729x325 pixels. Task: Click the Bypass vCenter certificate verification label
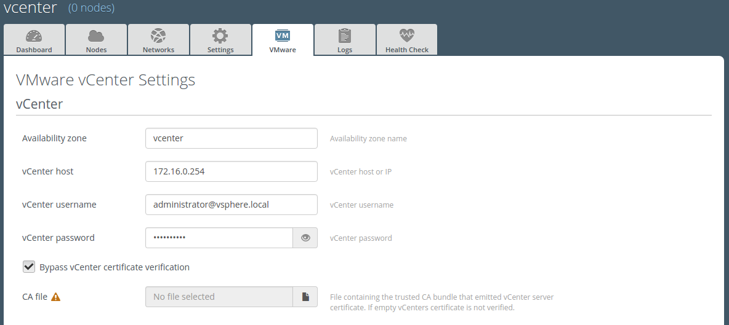click(x=115, y=267)
